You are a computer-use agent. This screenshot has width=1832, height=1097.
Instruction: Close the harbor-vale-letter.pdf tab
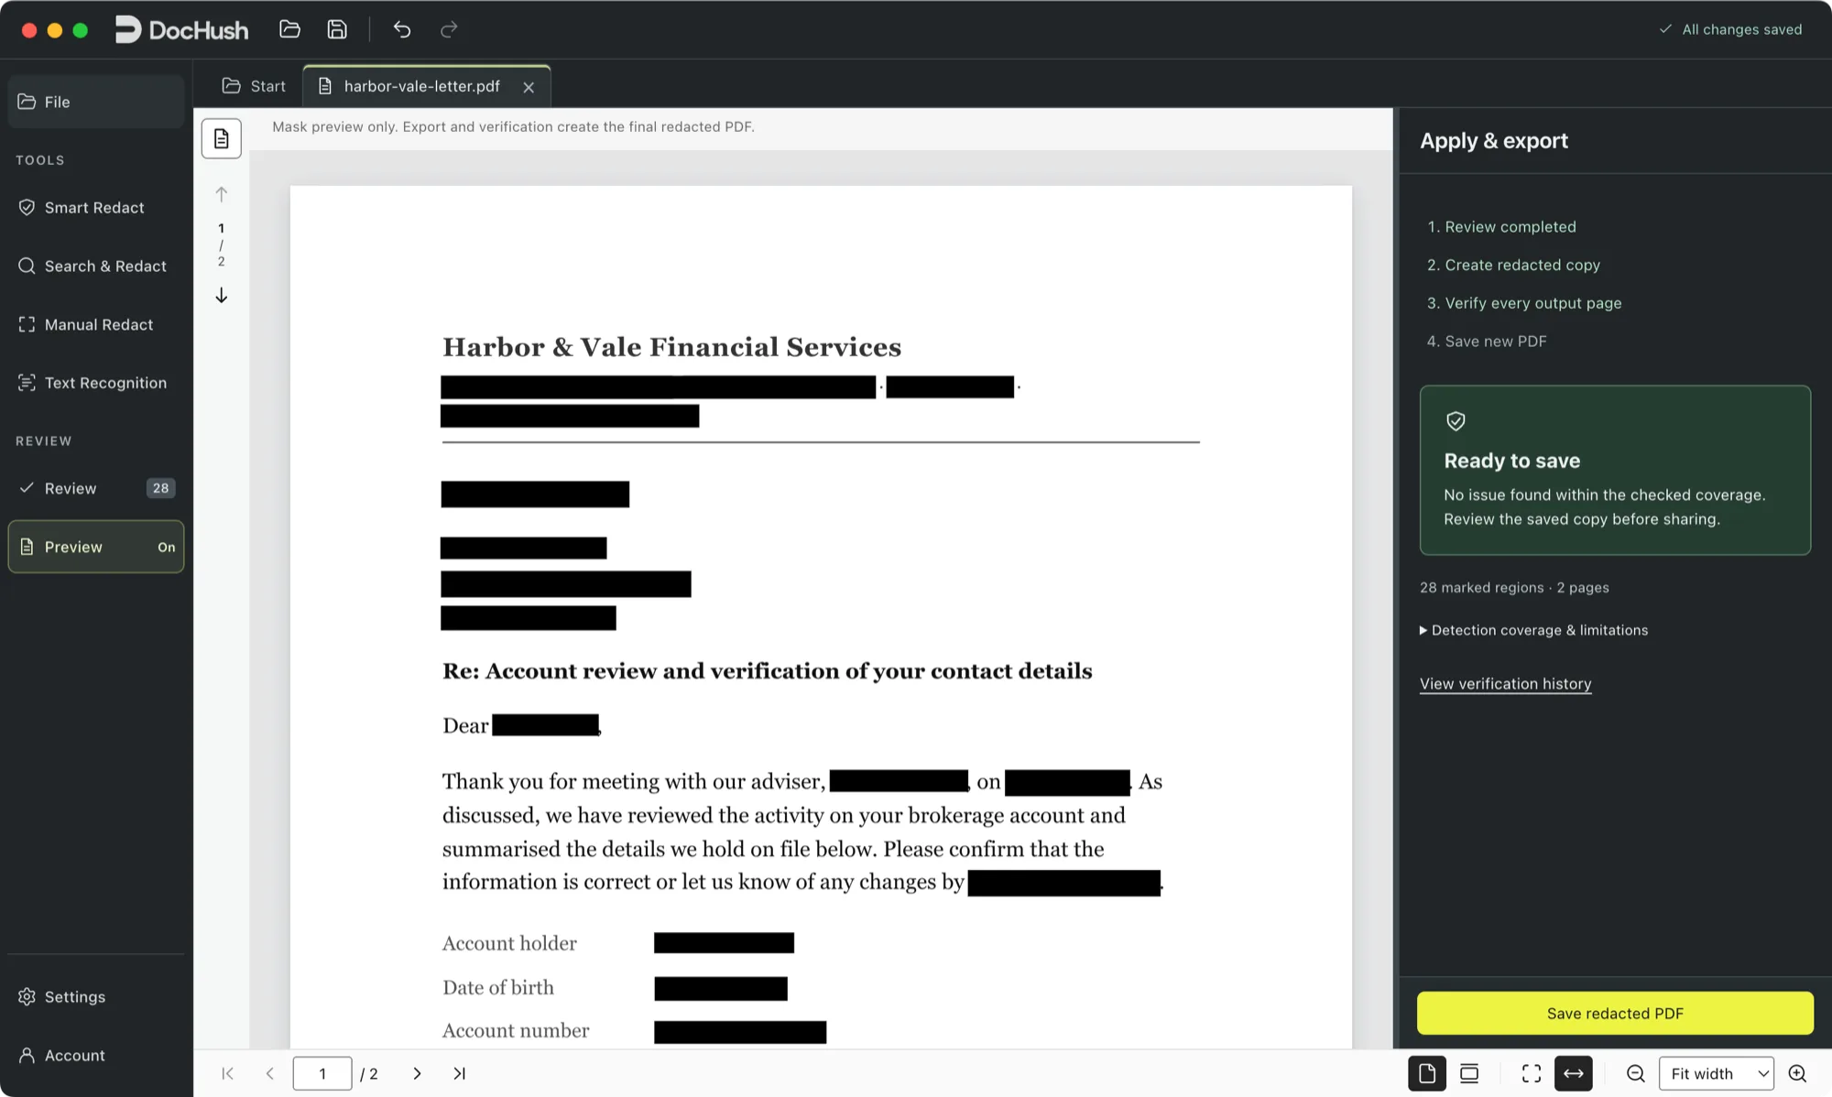(529, 87)
